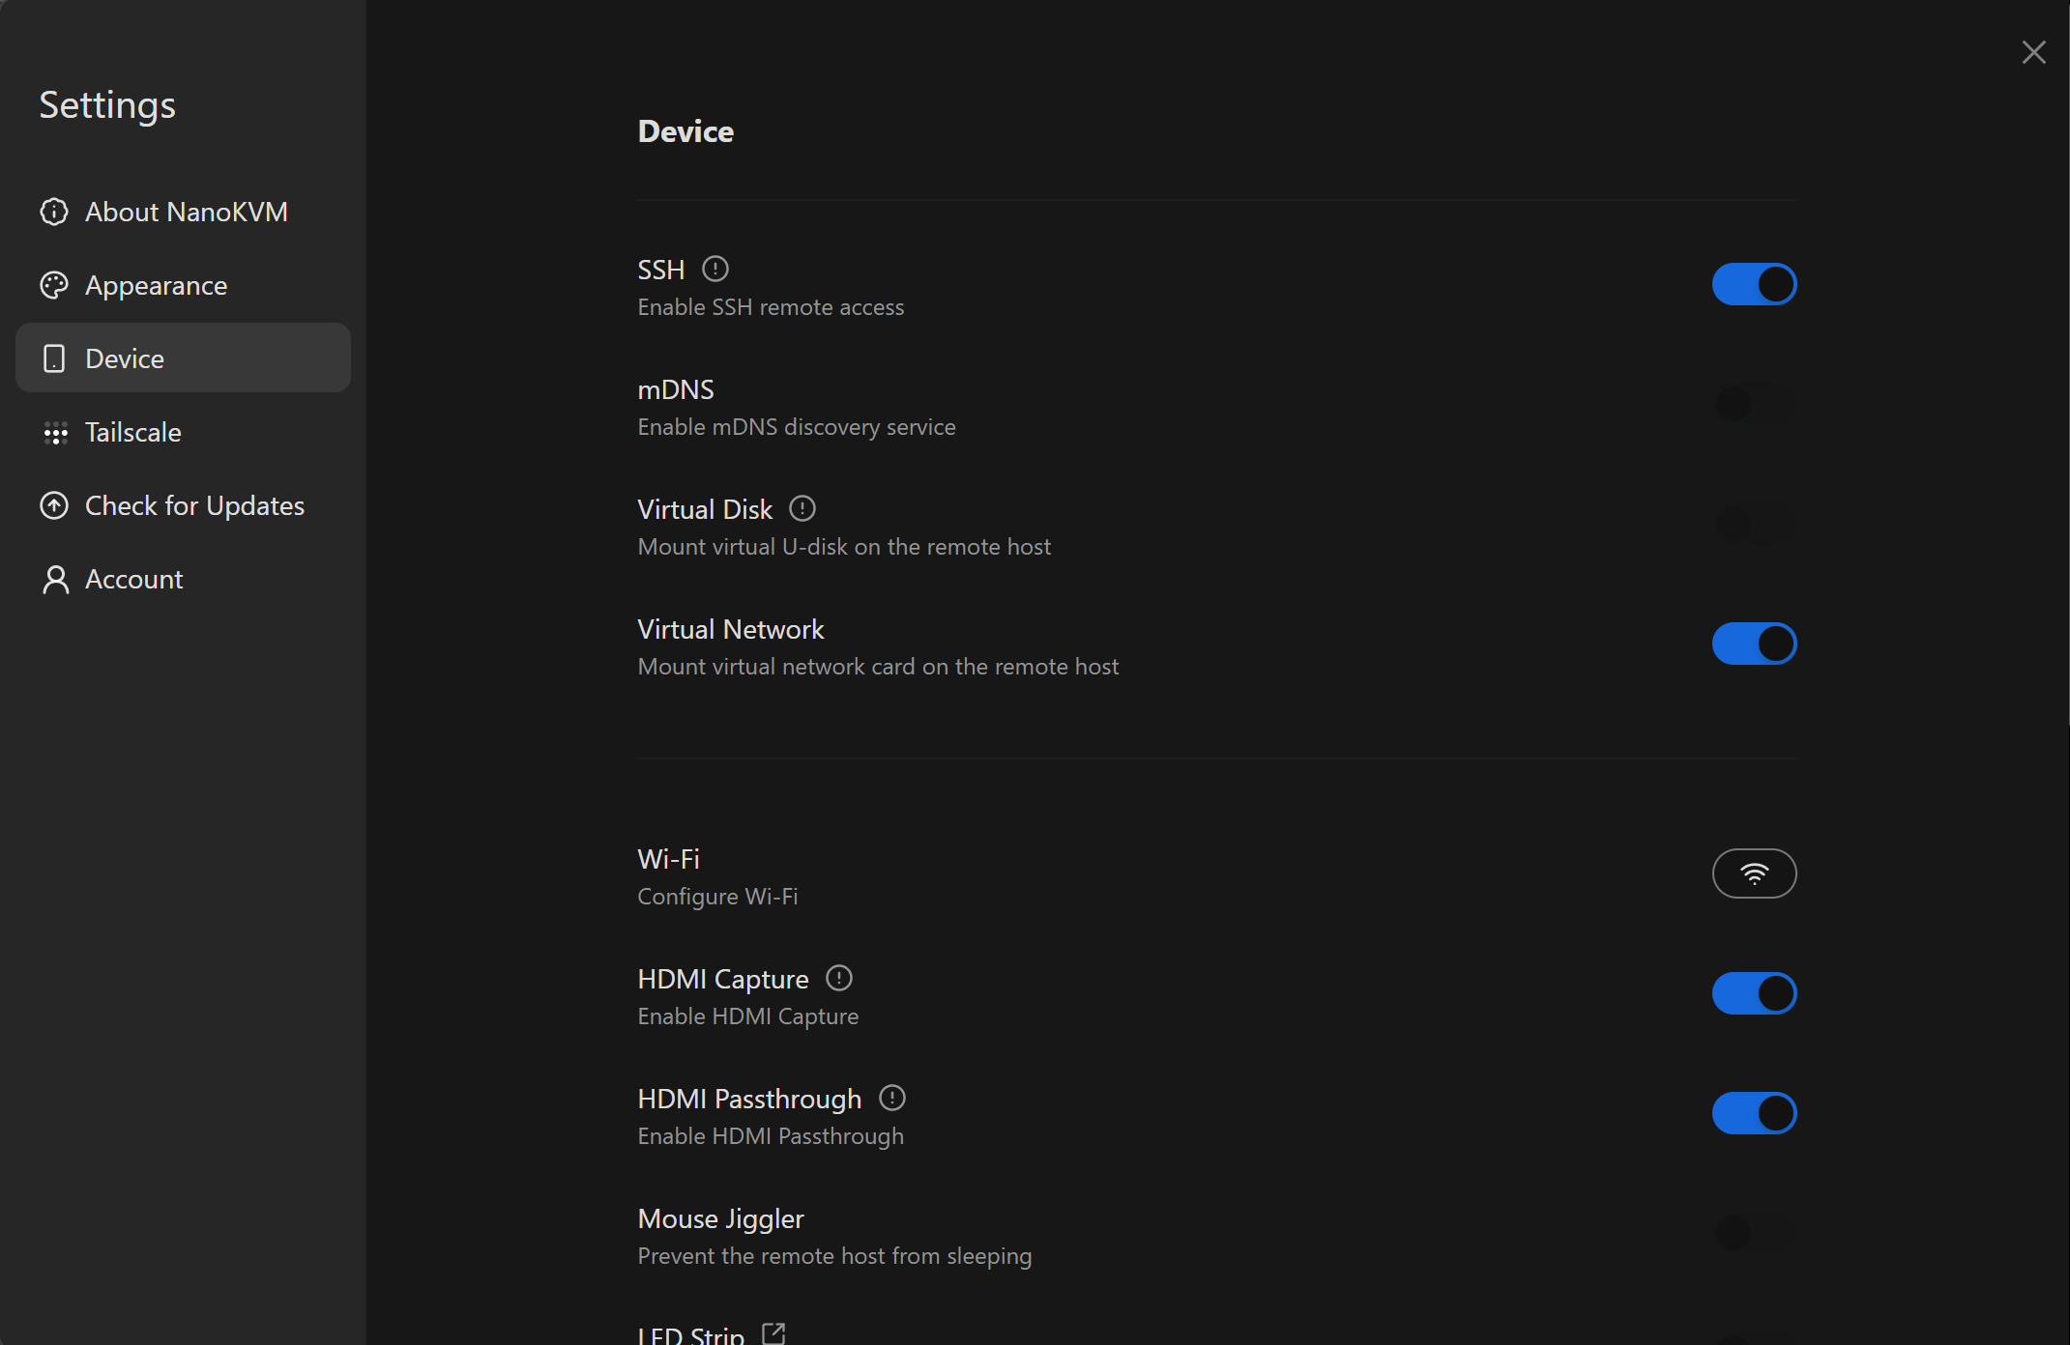The image size is (2070, 1345).
Task: Enable the mDNS discovery toggle
Action: [x=1754, y=404]
